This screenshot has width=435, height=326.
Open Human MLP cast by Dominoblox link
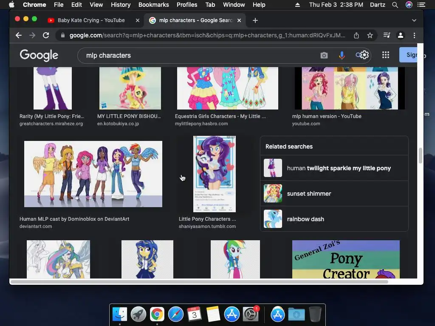click(74, 219)
